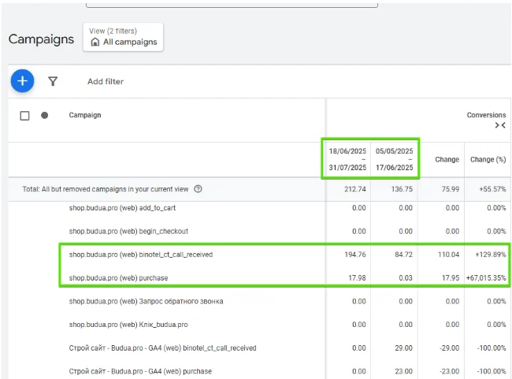The height and width of the screenshot is (379, 512).
Task: Click the 84.72 previous period cell
Action: coord(403,255)
